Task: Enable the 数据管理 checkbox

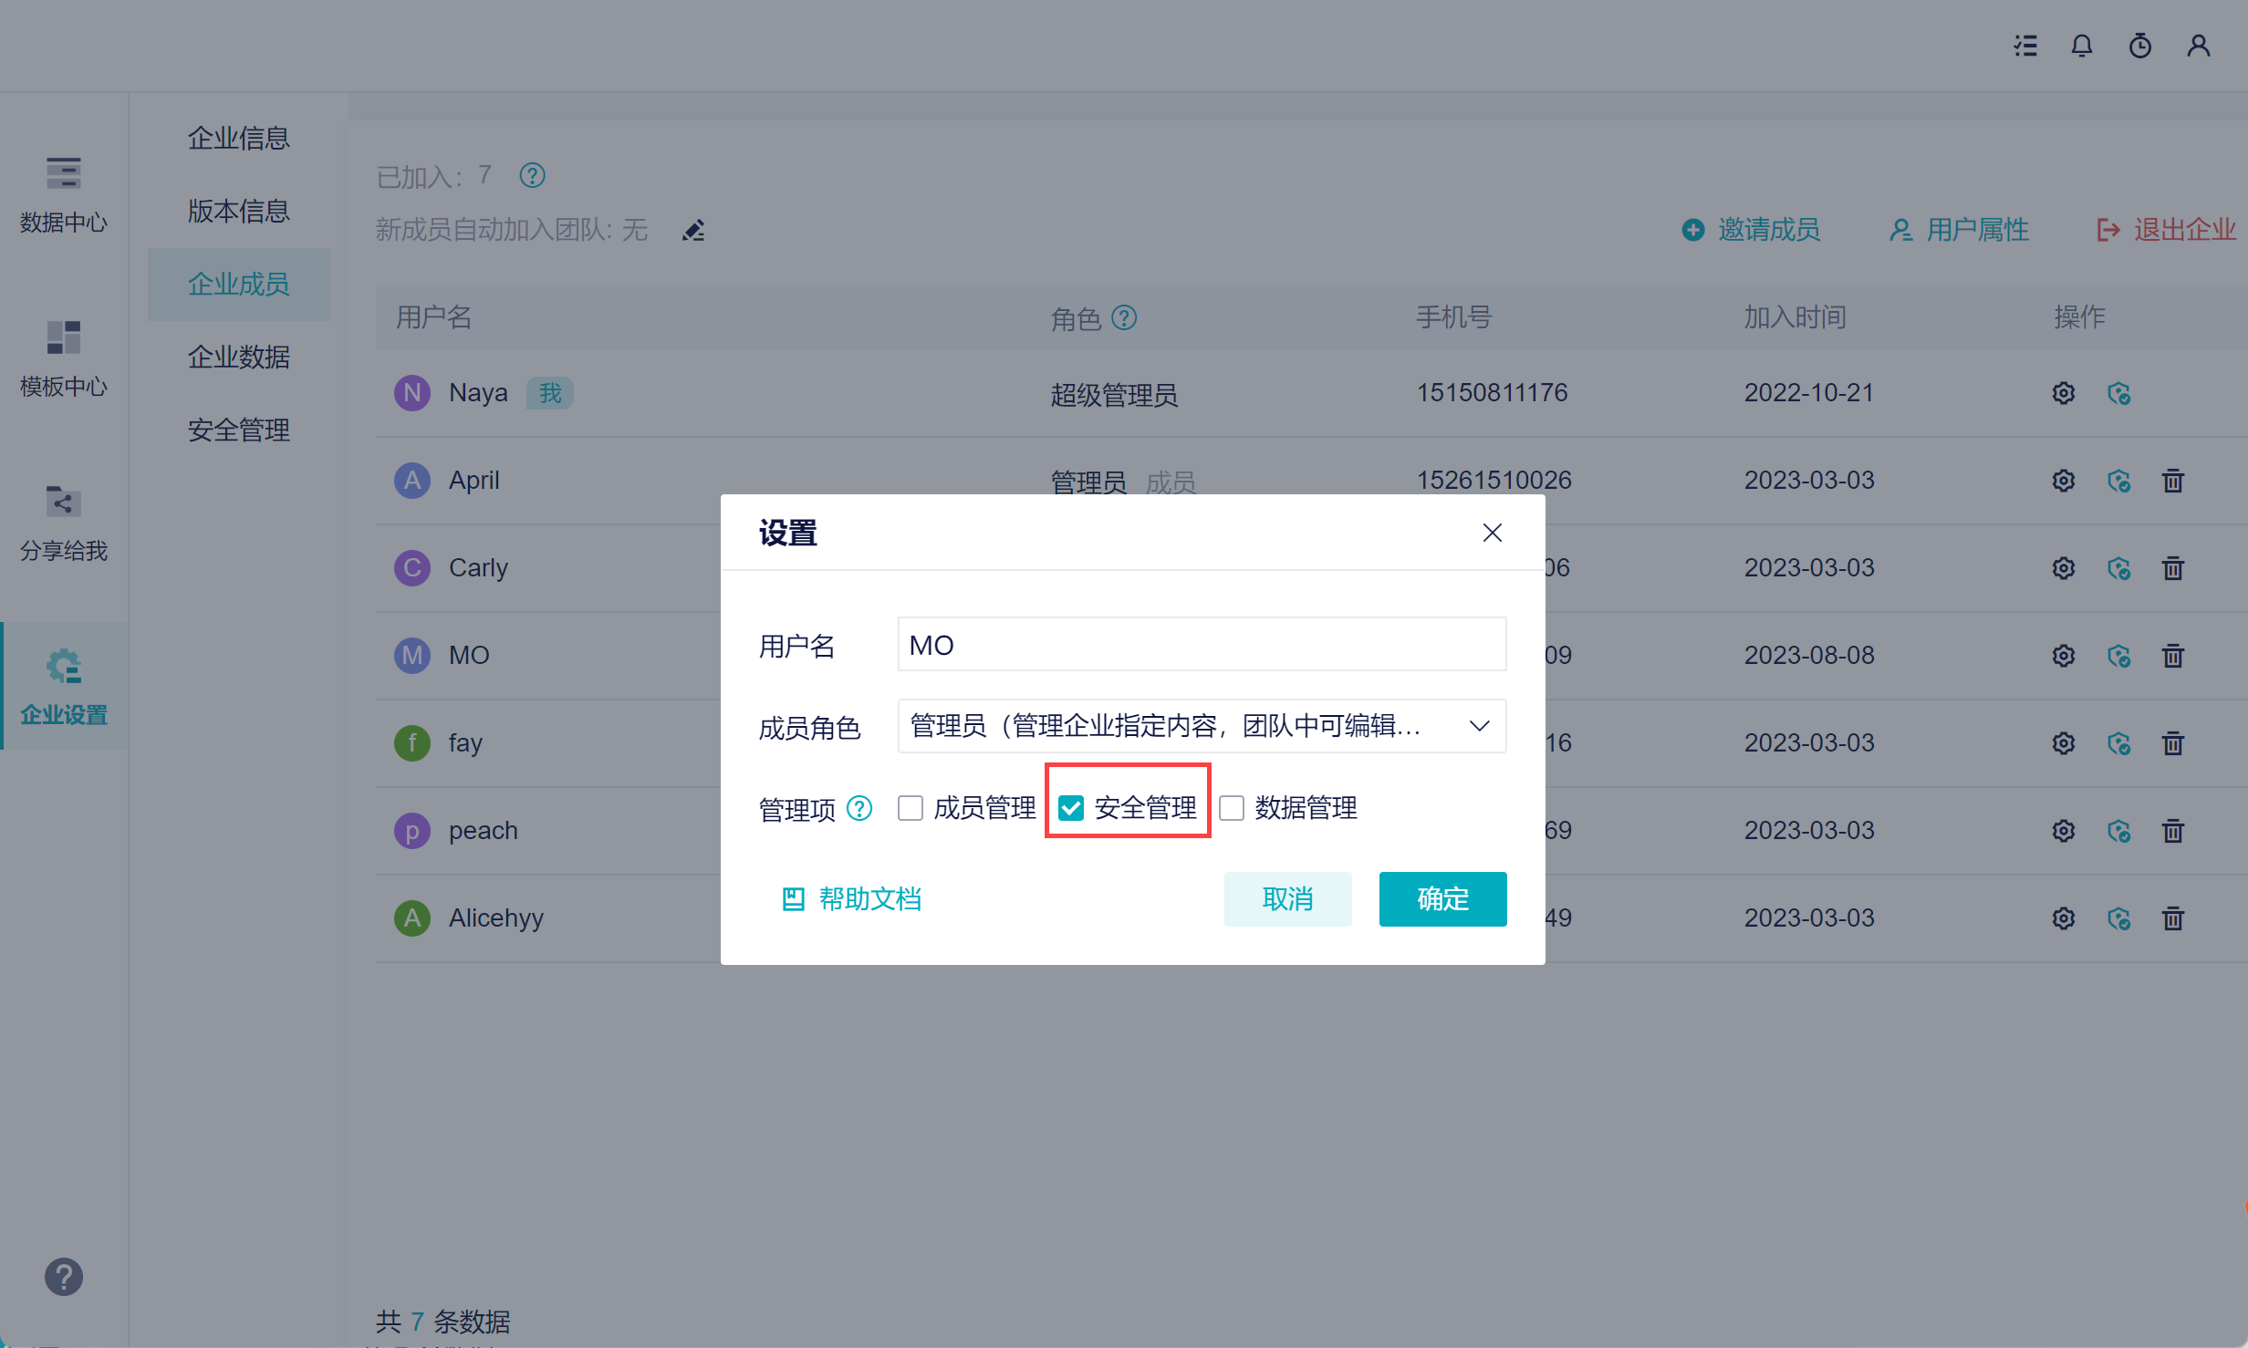Action: pos(1232,808)
